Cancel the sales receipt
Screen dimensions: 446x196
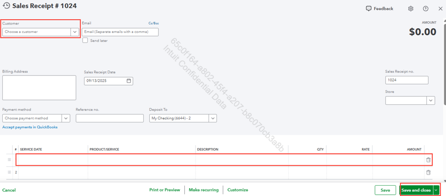[9, 190]
